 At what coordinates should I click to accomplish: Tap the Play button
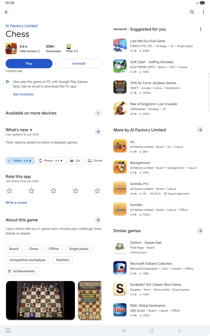[x=29, y=64]
